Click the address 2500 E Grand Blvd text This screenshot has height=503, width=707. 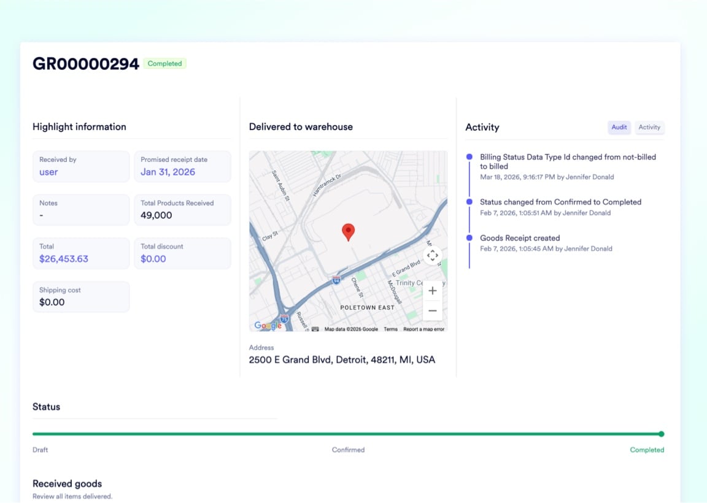click(342, 359)
